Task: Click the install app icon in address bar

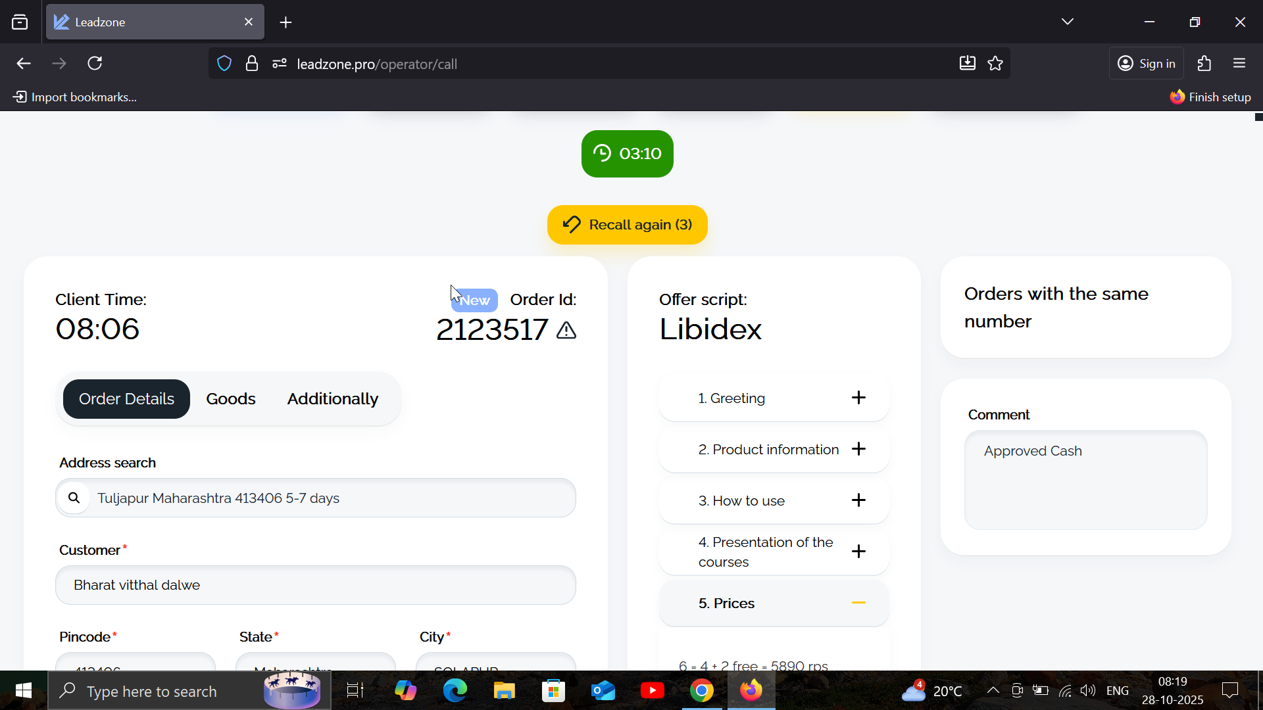Action: coord(967,64)
